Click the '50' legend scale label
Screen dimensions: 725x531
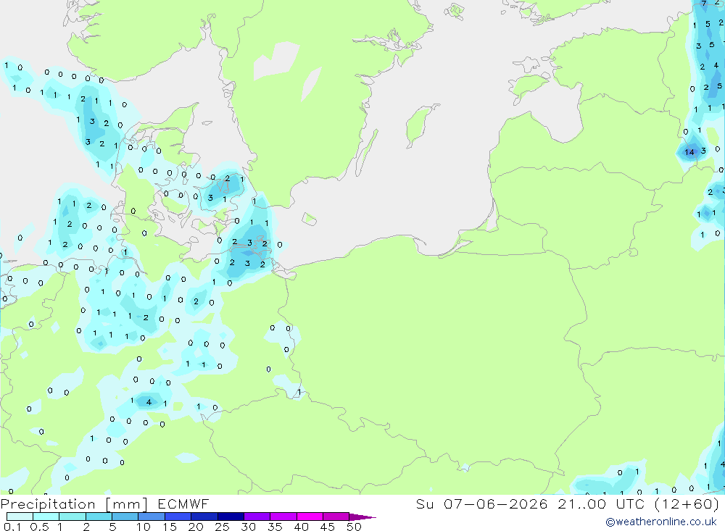(x=354, y=527)
